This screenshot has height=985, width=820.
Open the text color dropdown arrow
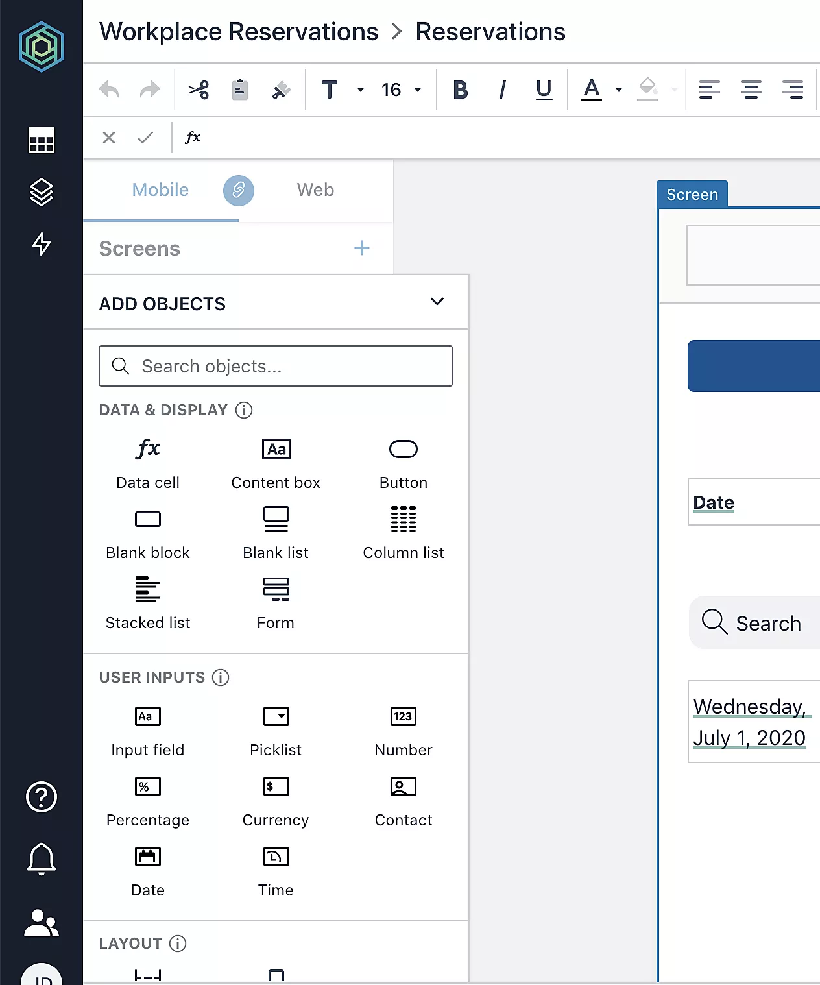[619, 90]
